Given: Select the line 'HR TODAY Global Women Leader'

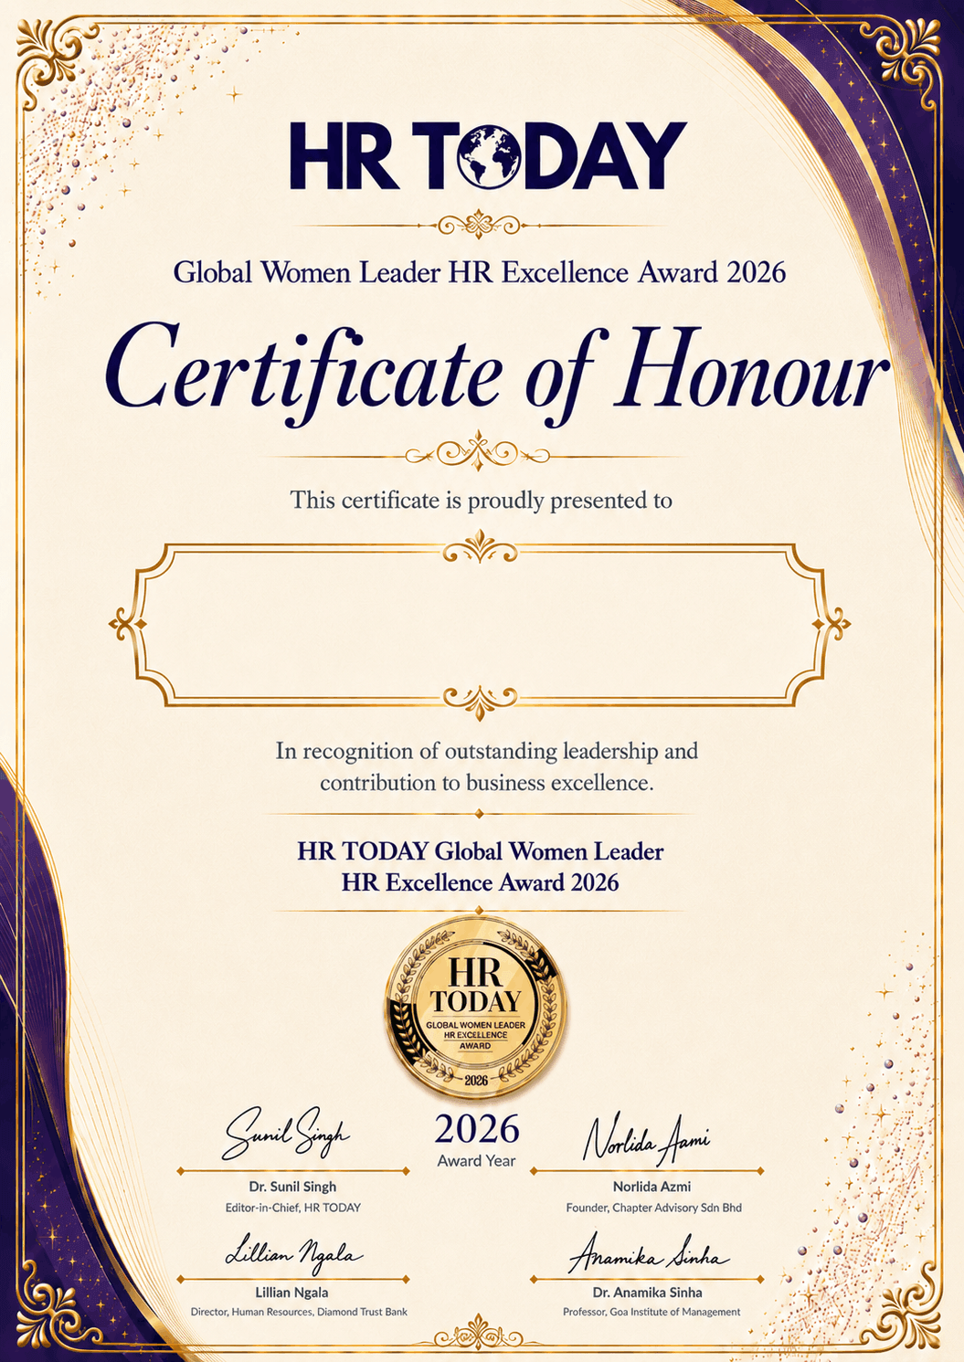Looking at the screenshot, I should (481, 851).
